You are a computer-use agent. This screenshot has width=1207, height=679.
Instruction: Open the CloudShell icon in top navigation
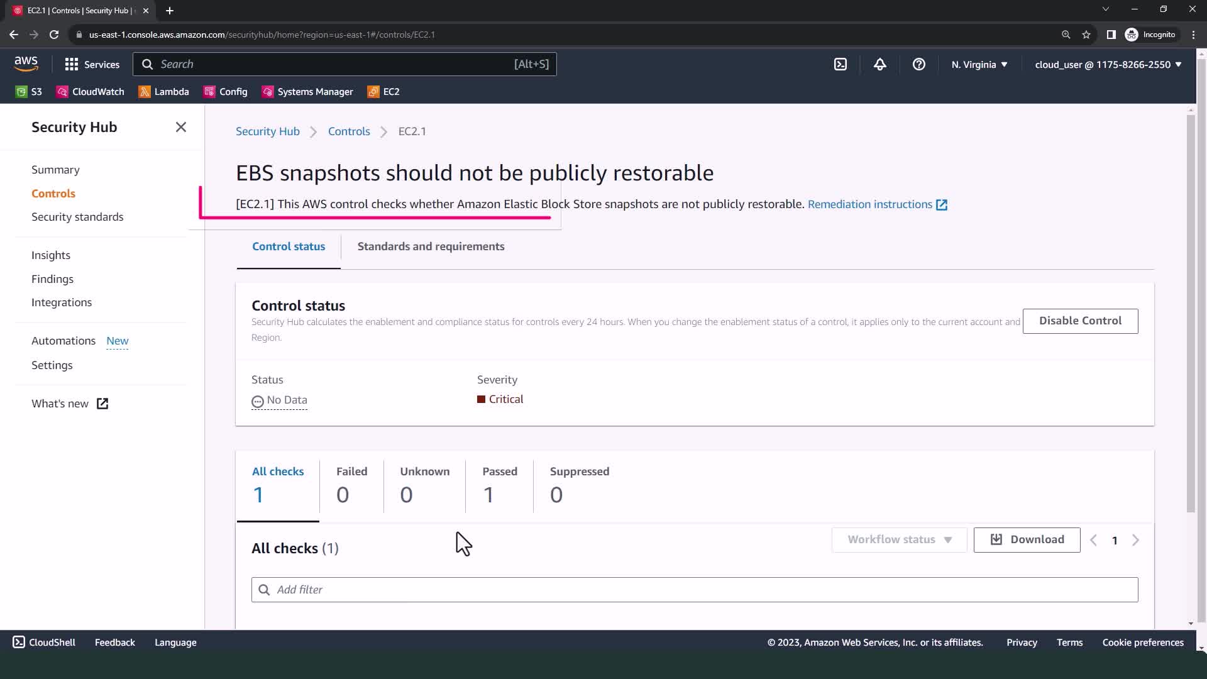[x=840, y=64]
